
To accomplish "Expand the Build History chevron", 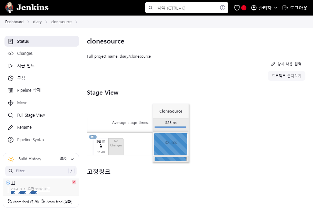I will 72,159.
